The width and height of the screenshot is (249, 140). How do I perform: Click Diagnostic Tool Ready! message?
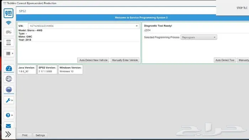click(x=158, y=26)
